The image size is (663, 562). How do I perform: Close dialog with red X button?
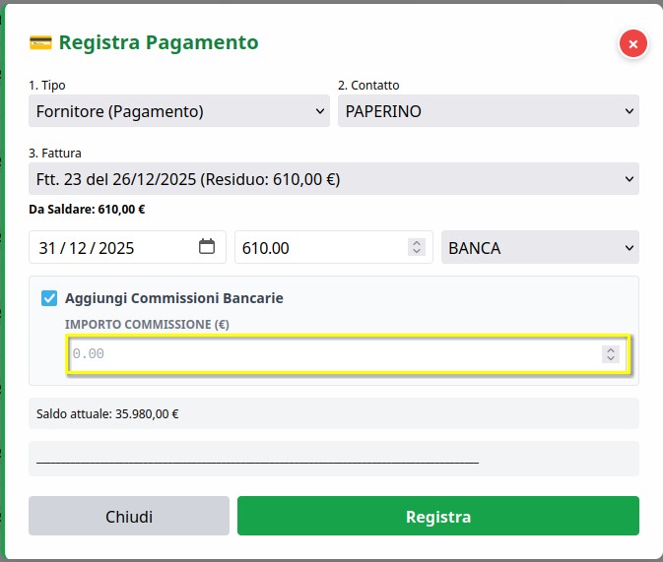click(632, 43)
